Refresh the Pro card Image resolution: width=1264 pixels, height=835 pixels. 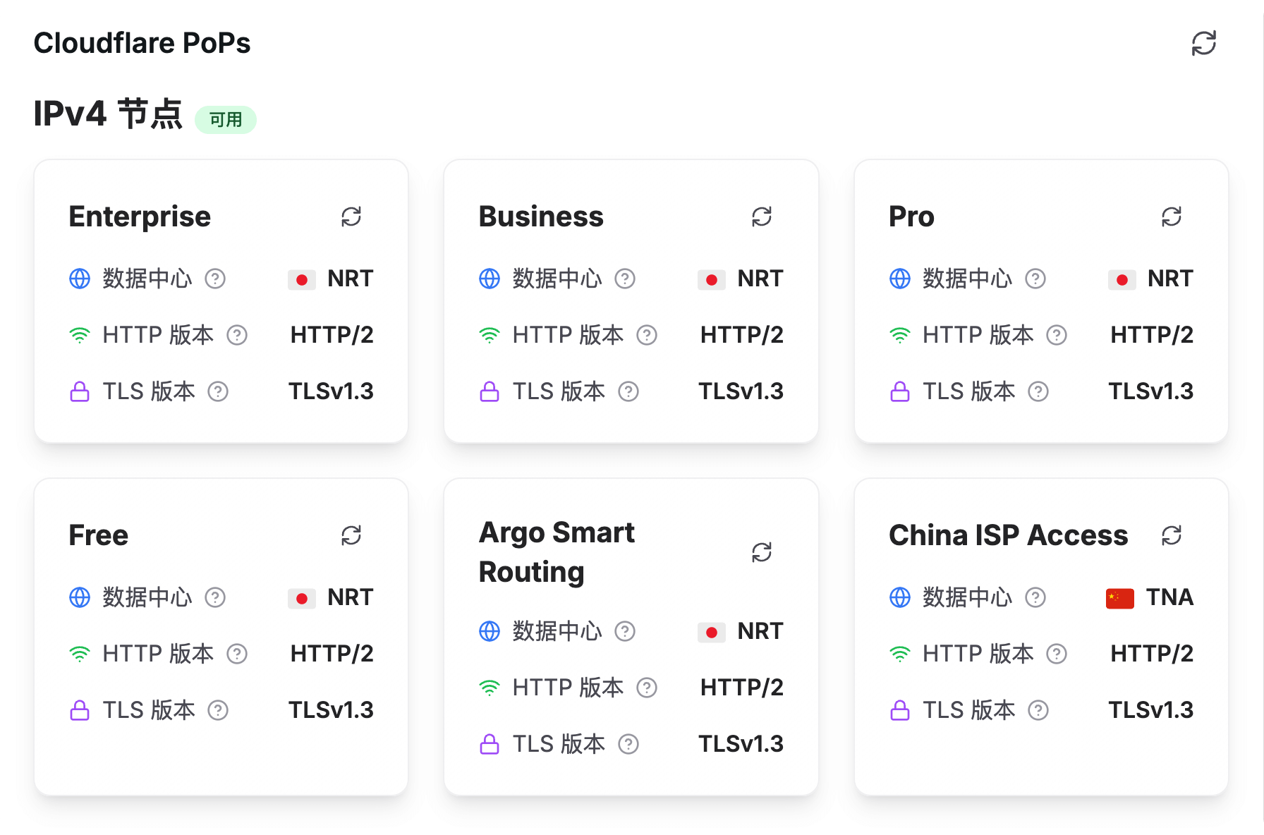click(1171, 217)
